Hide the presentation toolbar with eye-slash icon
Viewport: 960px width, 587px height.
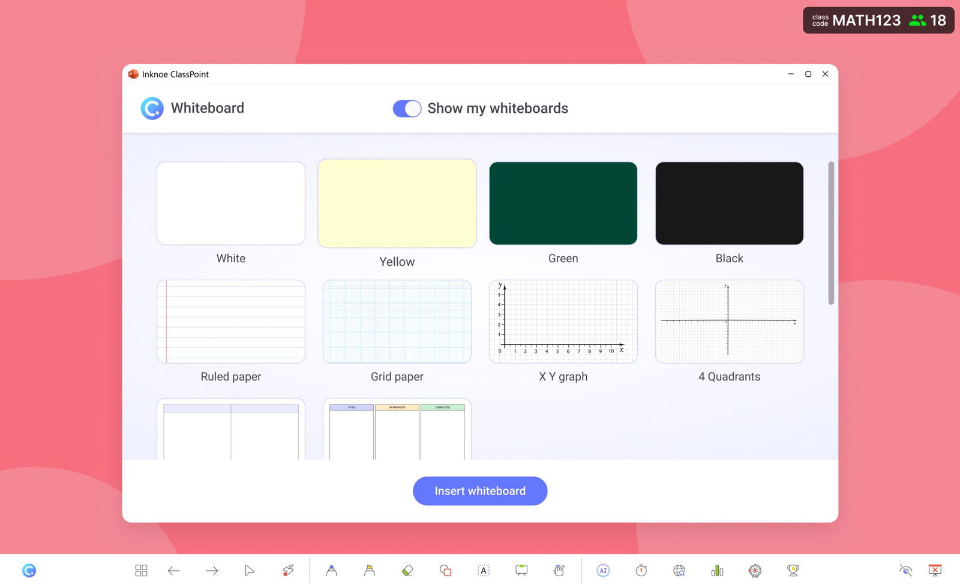coord(905,570)
